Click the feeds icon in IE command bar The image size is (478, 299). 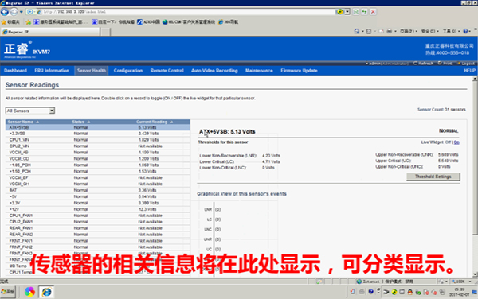pyautogui.click(x=369, y=31)
